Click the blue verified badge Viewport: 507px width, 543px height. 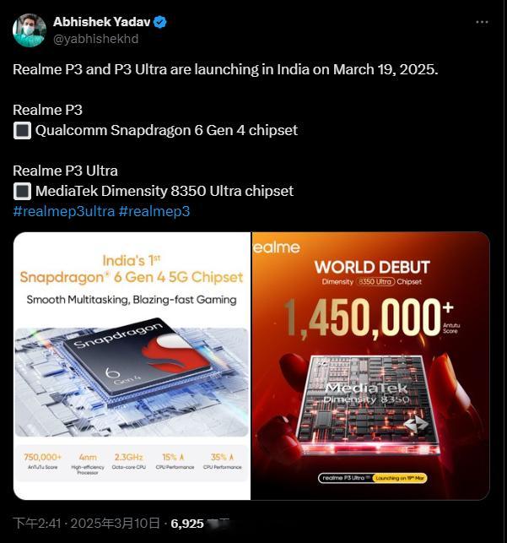(x=159, y=22)
